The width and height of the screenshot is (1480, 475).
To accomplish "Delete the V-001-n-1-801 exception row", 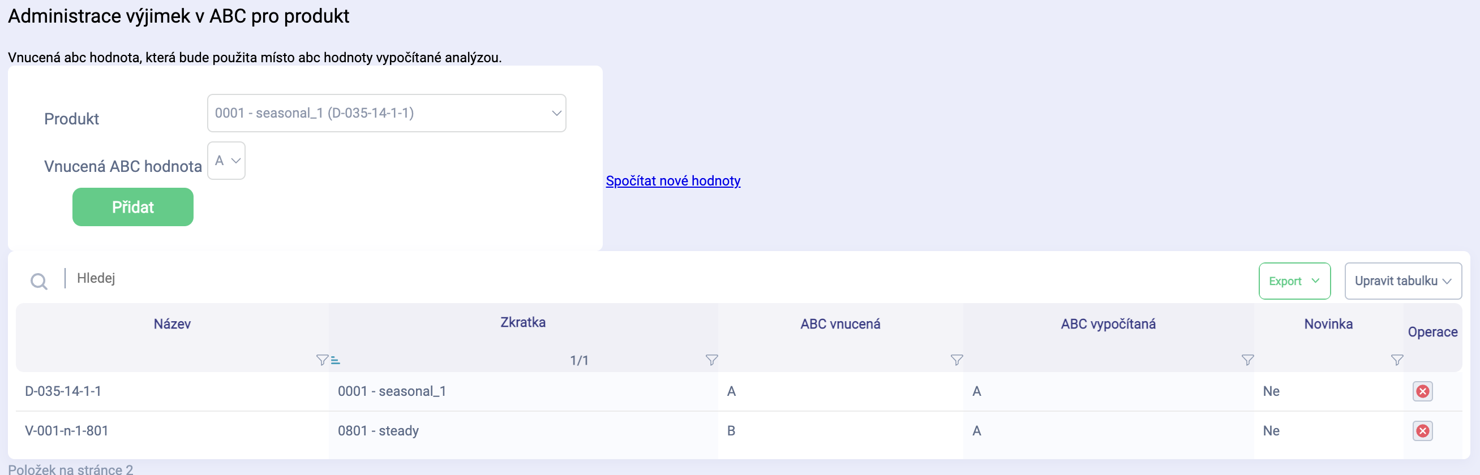I will 1422,431.
